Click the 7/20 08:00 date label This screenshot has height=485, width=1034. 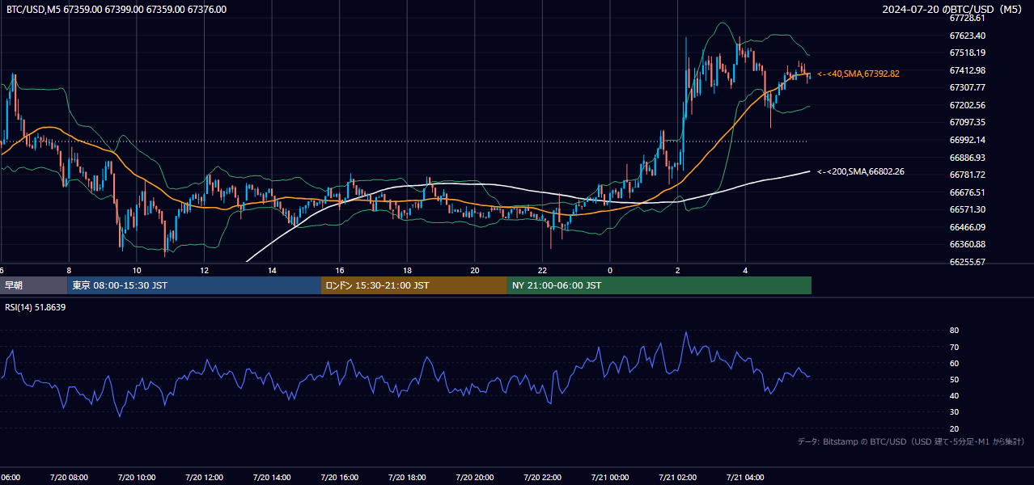[69, 478]
